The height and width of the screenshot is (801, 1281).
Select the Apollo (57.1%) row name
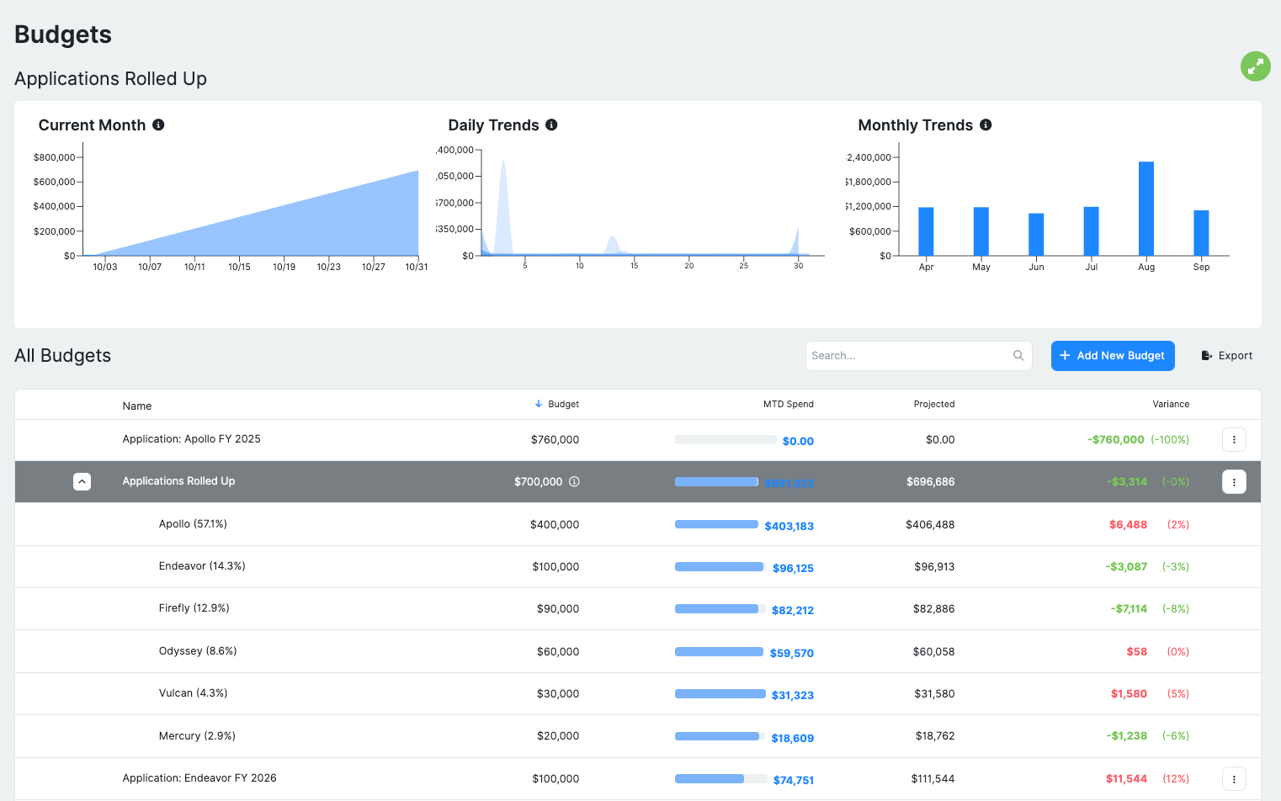(x=193, y=524)
